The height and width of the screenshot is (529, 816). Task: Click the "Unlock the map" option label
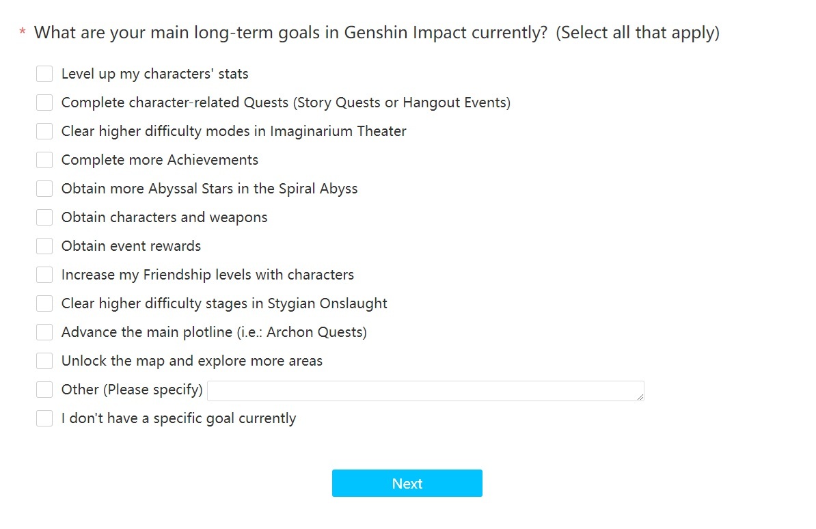(191, 361)
